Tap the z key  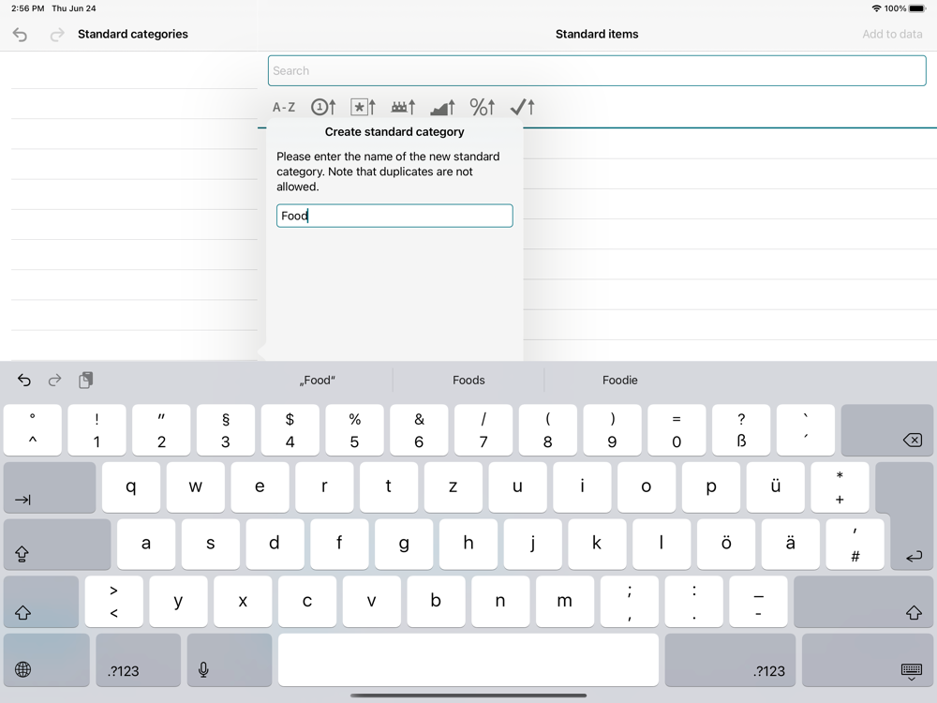coord(453,487)
